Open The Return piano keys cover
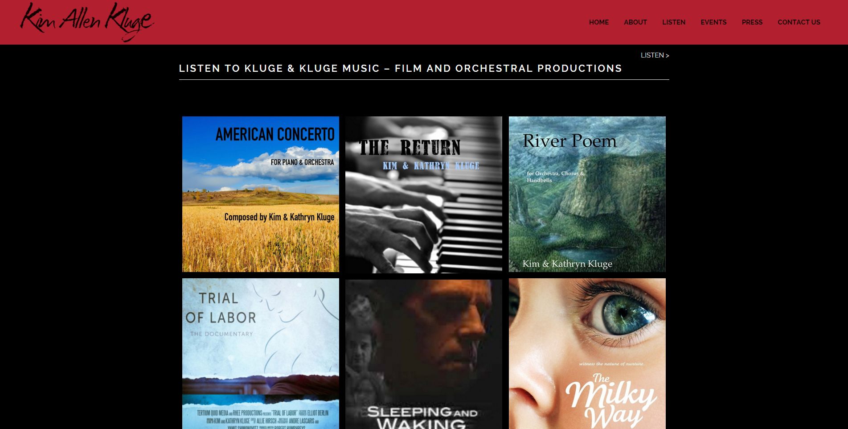848x429 pixels. pyautogui.click(x=424, y=195)
